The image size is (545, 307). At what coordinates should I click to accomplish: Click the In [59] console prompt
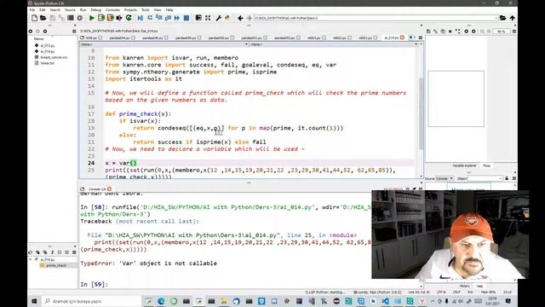(95, 284)
